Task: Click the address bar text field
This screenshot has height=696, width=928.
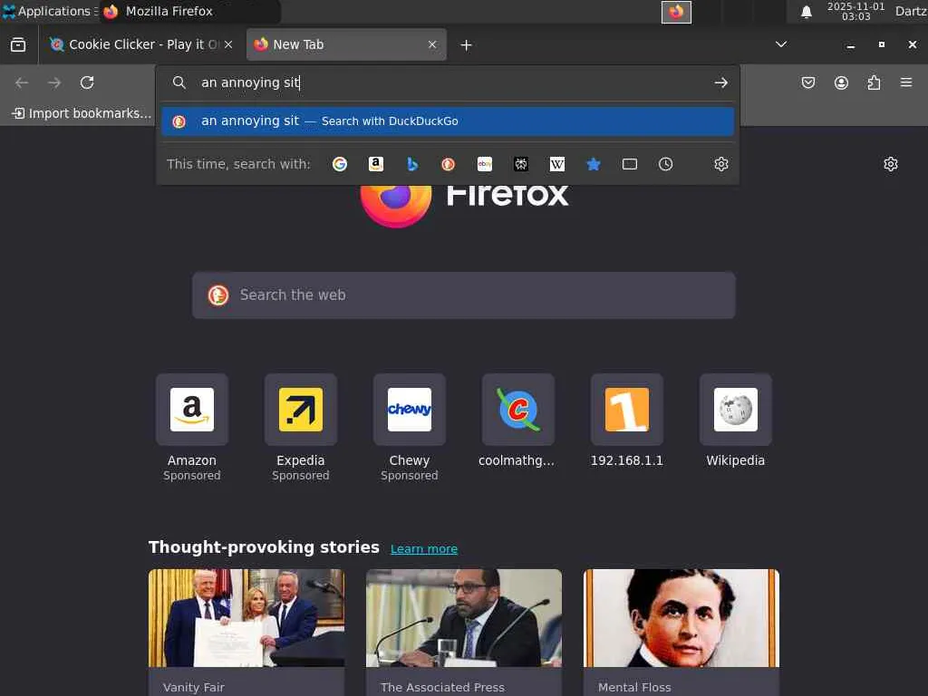Action: 449,82
